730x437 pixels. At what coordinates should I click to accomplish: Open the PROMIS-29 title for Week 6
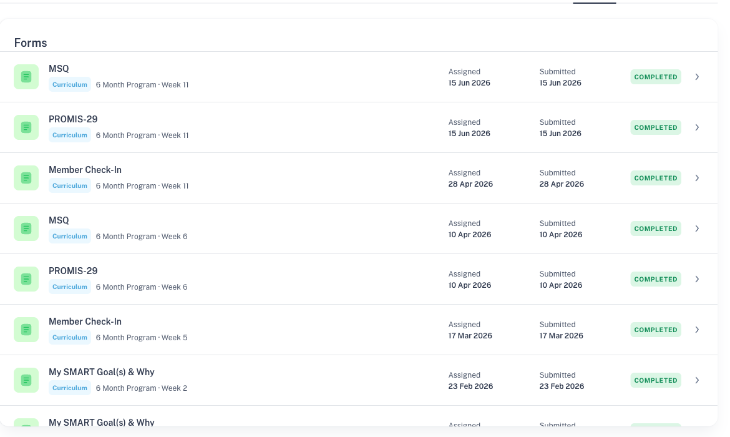click(73, 271)
